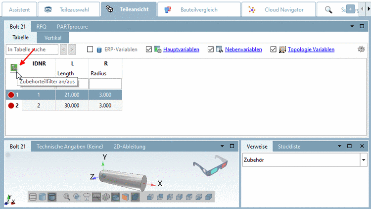The height and width of the screenshot is (209, 371).
Task: Click the Hauptvariablen link
Action: click(181, 50)
